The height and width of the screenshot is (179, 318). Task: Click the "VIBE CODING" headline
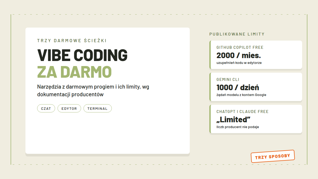coord(82,55)
